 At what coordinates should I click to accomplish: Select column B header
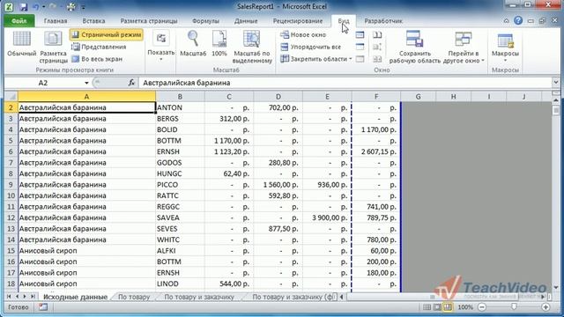(180, 96)
